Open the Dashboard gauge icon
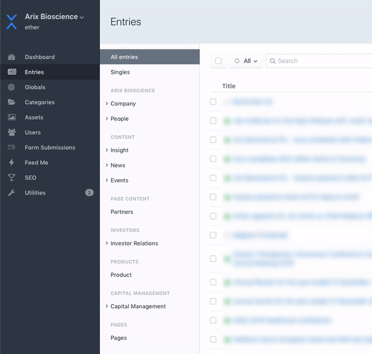 (x=11, y=57)
